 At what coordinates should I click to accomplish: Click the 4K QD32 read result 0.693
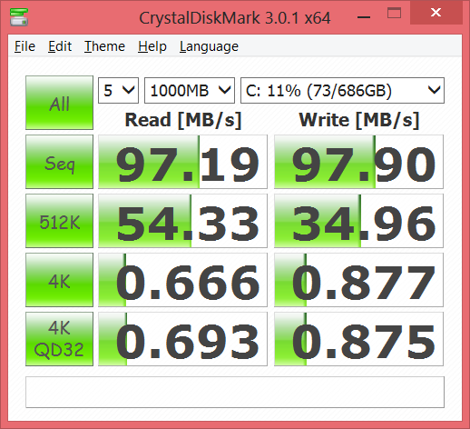[x=182, y=339]
